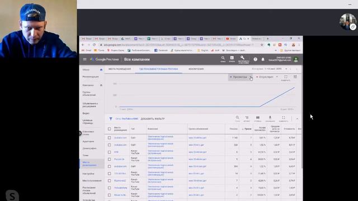The width and height of the screenshot is (358, 201).
Task: Open Видео in the left sidebar
Action: click(86, 113)
